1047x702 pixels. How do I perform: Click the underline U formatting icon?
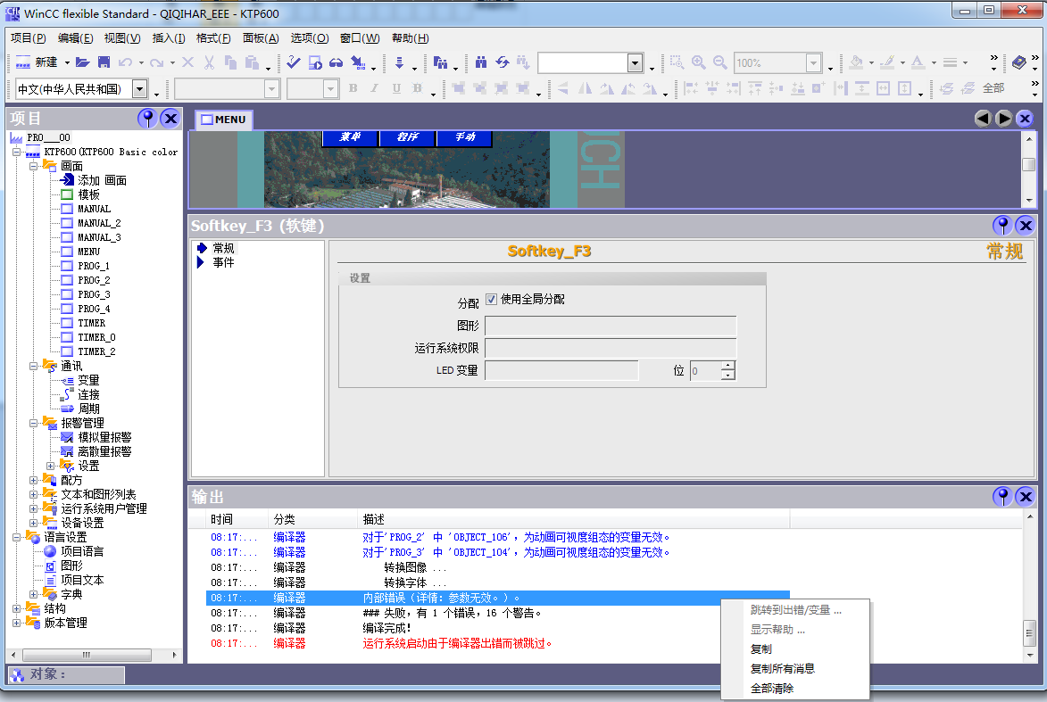396,88
